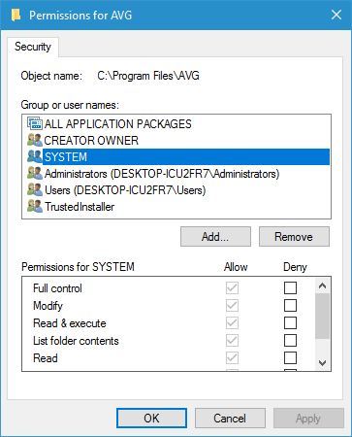
Task: Click the Add... button
Action: pos(215,237)
